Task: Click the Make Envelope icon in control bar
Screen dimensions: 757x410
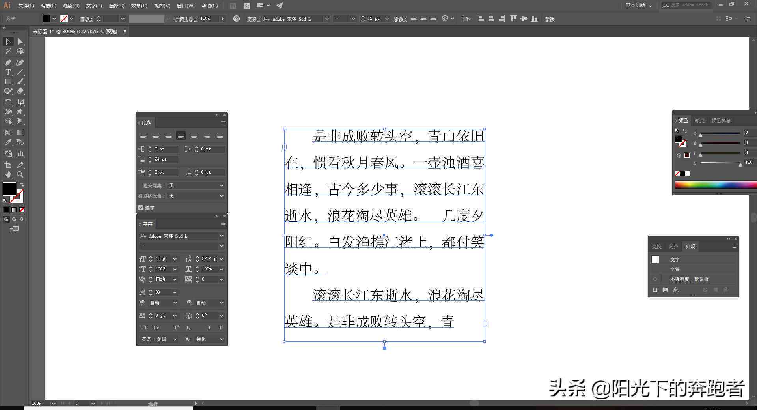Action: click(x=445, y=19)
